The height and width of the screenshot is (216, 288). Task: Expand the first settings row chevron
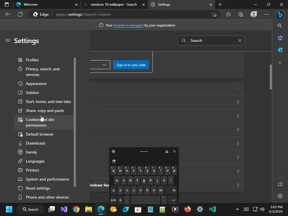(x=238, y=89)
